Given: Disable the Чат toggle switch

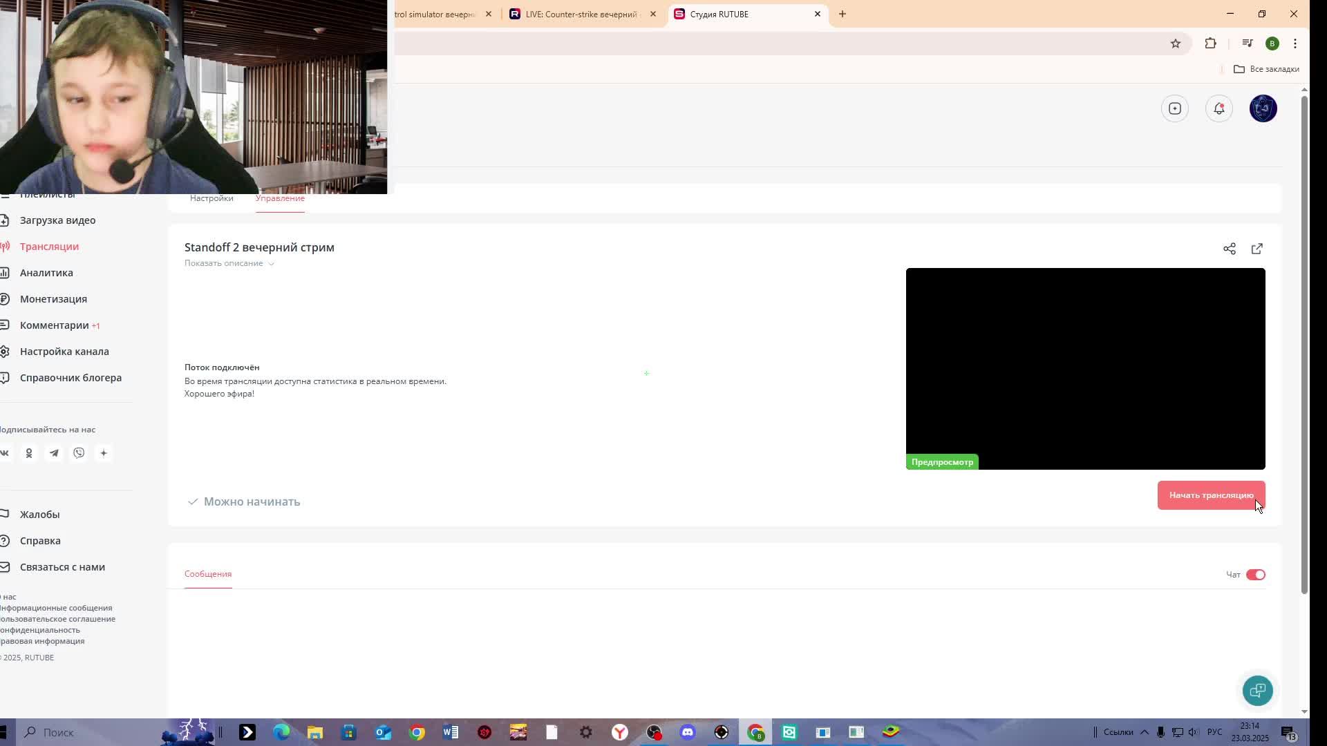Looking at the screenshot, I should (1255, 575).
